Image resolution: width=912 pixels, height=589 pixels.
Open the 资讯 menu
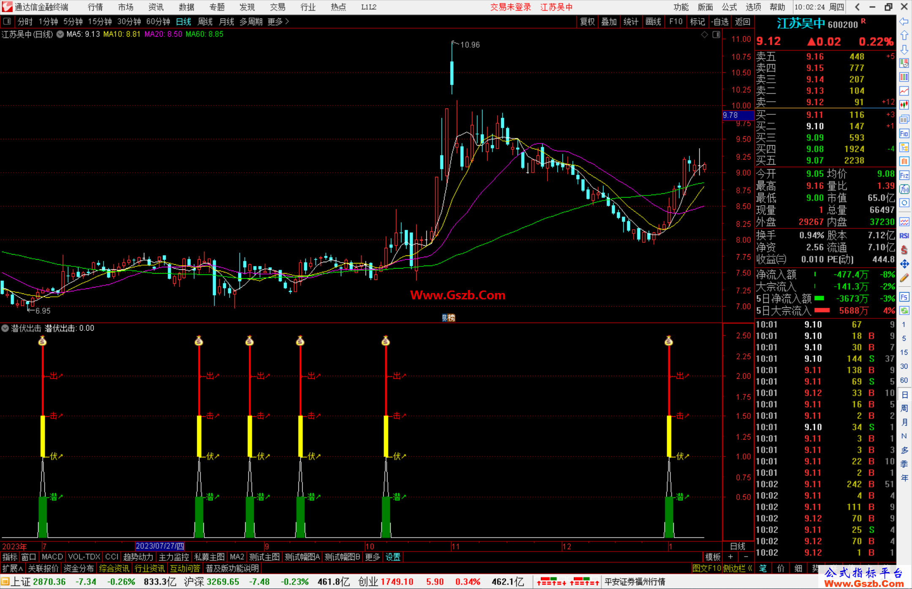(x=156, y=7)
